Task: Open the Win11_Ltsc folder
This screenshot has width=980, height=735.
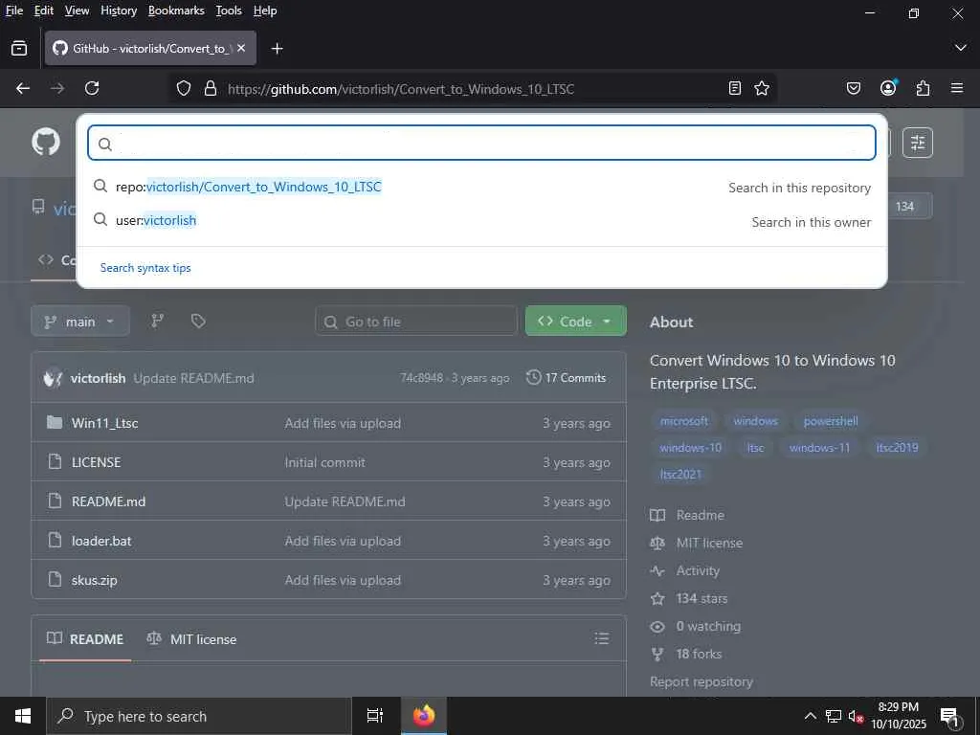Action: pyautogui.click(x=105, y=423)
